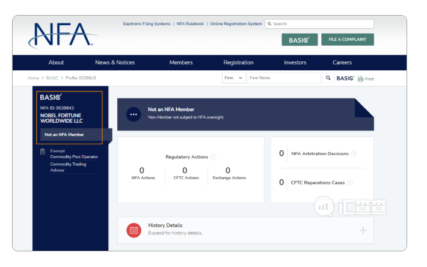Click the BASIC logo beside Print
The width and height of the screenshot is (427, 267).
[345, 78]
